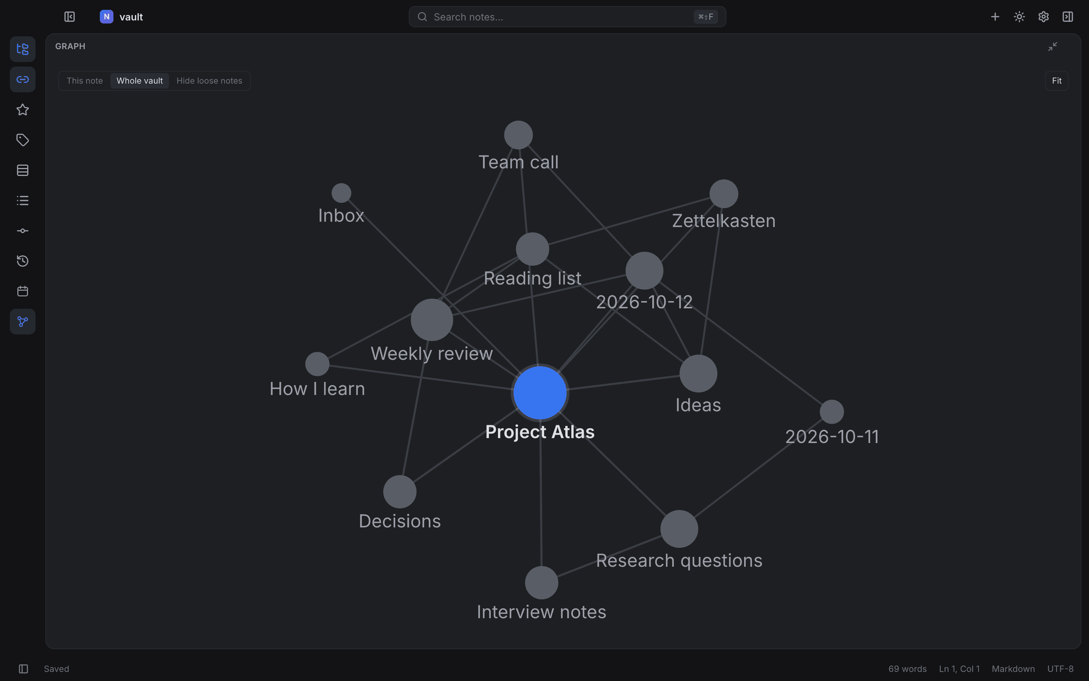Click the 2026-10-12 graph node
Viewport: 1089px width, 681px height.
pyautogui.click(x=644, y=271)
